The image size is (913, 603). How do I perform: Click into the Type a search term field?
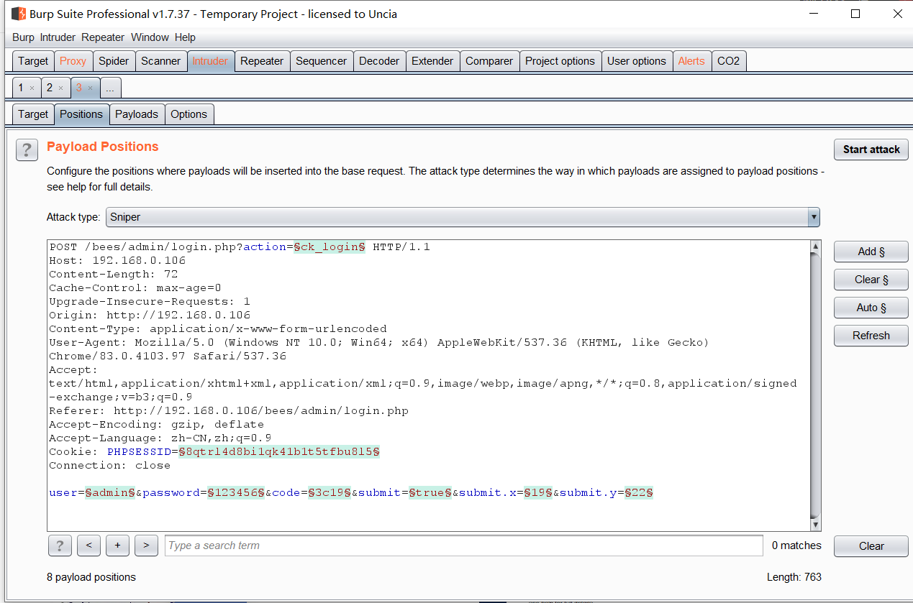(463, 546)
